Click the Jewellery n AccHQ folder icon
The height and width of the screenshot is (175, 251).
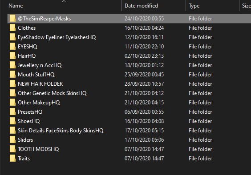[x=12, y=65]
